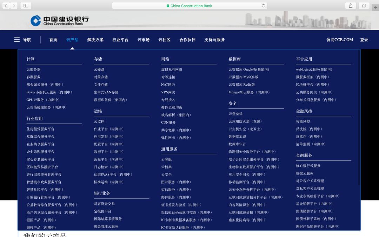Viewport: 379px width, 237px height.
Task: Select 对公客户关系管理 link
Action: [310, 181]
